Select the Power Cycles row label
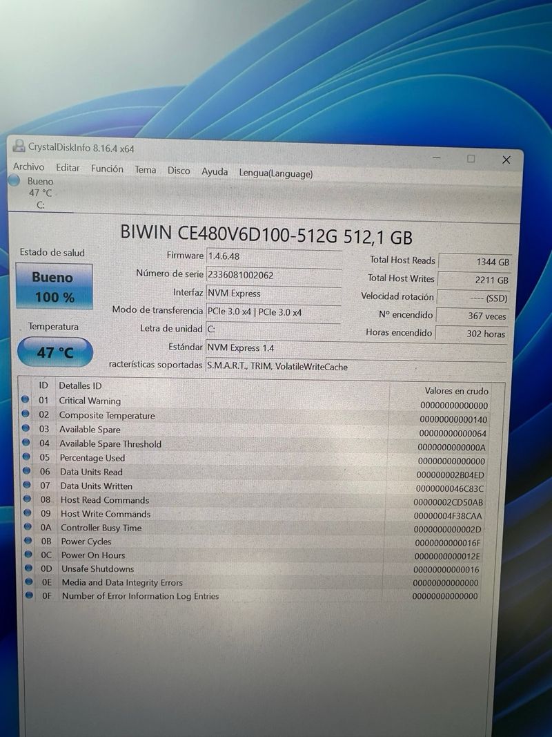The width and height of the screenshot is (552, 737). click(x=86, y=542)
